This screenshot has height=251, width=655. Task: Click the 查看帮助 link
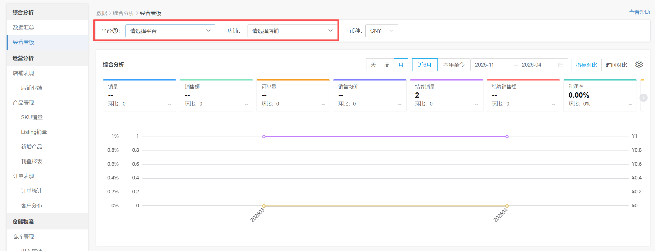(639, 12)
